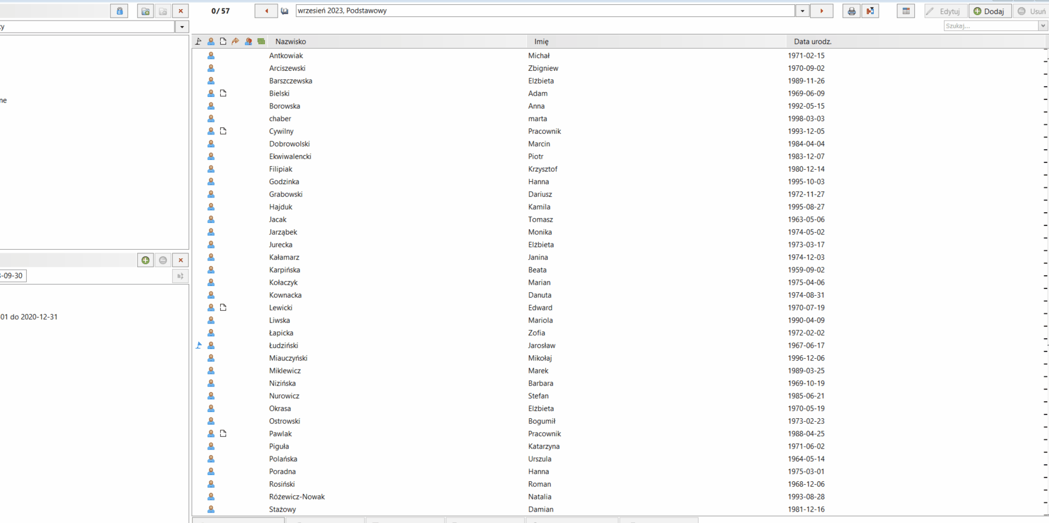This screenshot has width=1049, height=523.
Task: Open the table columns layout icon
Action: (x=906, y=11)
